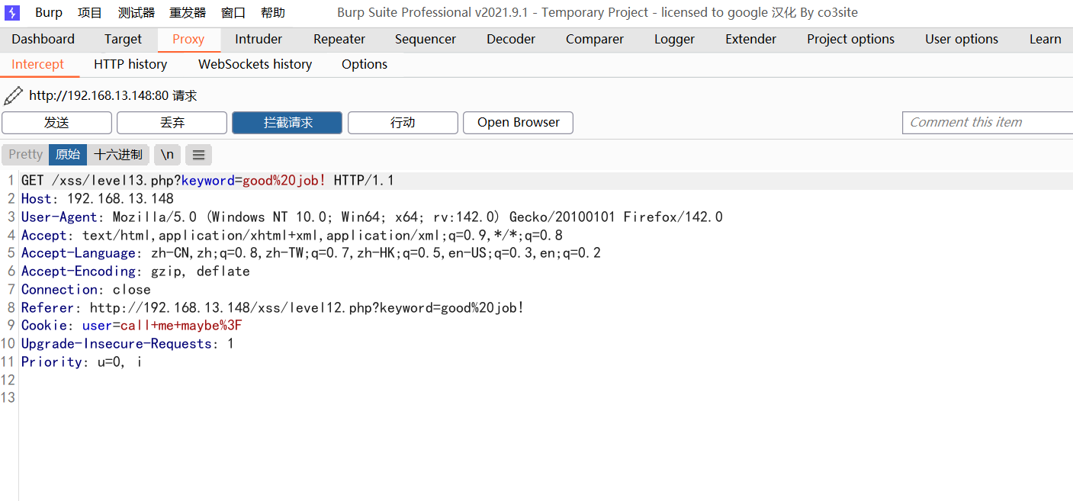The width and height of the screenshot is (1073, 501).
Task: Click the Accept-Language header line
Action: click(x=311, y=253)
